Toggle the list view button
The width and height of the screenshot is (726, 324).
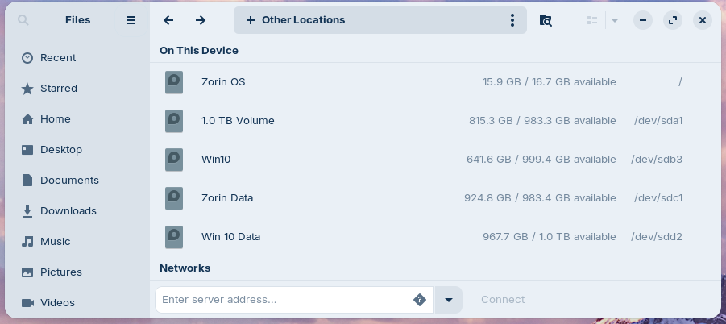[592, 20]
